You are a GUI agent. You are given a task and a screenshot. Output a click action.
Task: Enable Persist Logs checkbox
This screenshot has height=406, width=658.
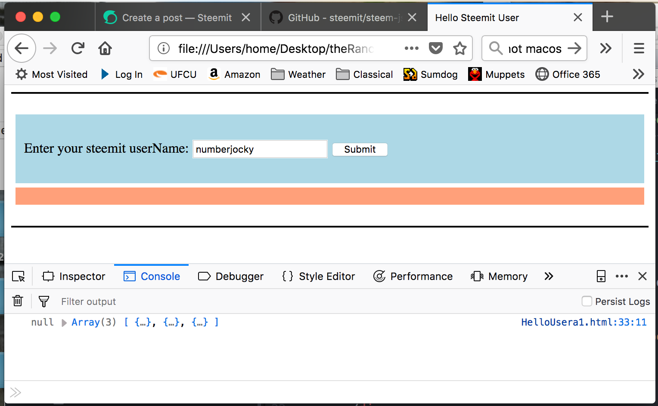[x=587, y=301]
